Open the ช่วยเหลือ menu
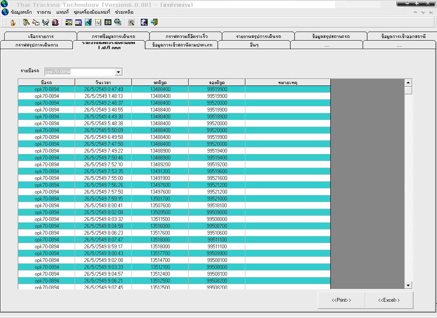Image resolution: width=437 pixels, height=318 pixels. click(x=124, y=12)
